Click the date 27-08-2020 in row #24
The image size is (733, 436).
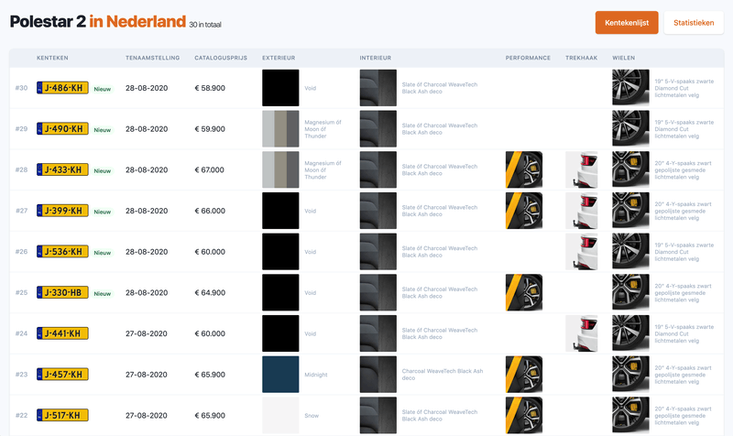(147, 333)
